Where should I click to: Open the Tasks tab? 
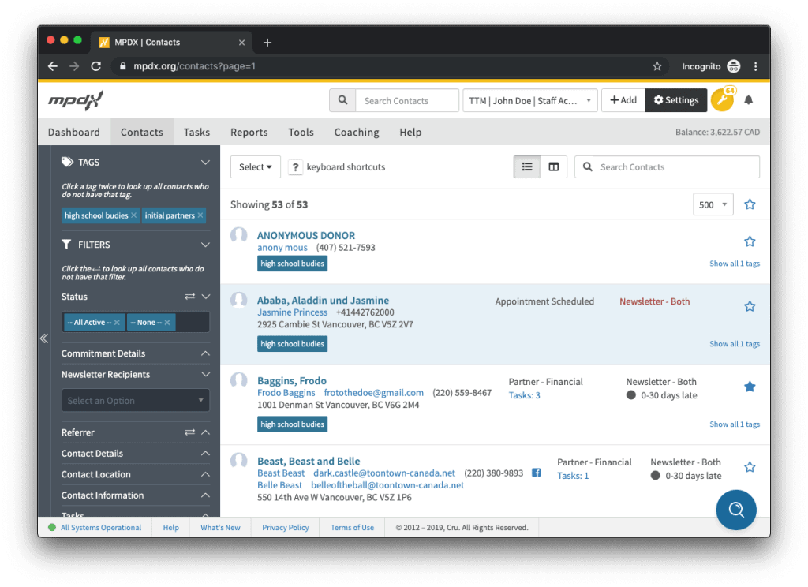[196, 132]
